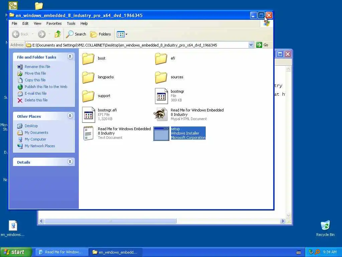Screen dimensions: 342x257
Task: Collapse the Other Places panel
Action: [x=70, y=115]
